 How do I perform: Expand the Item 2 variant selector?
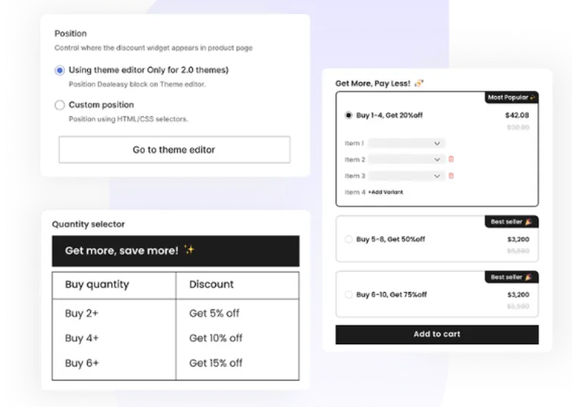coord(406,159)
